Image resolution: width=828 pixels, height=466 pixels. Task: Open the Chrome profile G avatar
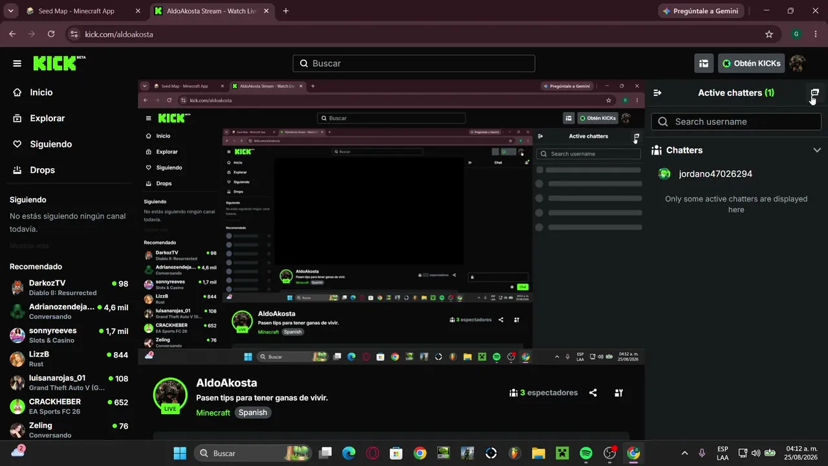coord(796,34)
